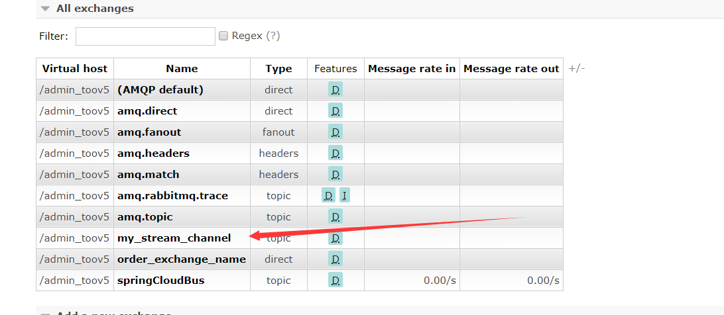Image resolution: width=724 pixels, height=315 pixels.
Task: Sort by Name column header
Action: 182,69
